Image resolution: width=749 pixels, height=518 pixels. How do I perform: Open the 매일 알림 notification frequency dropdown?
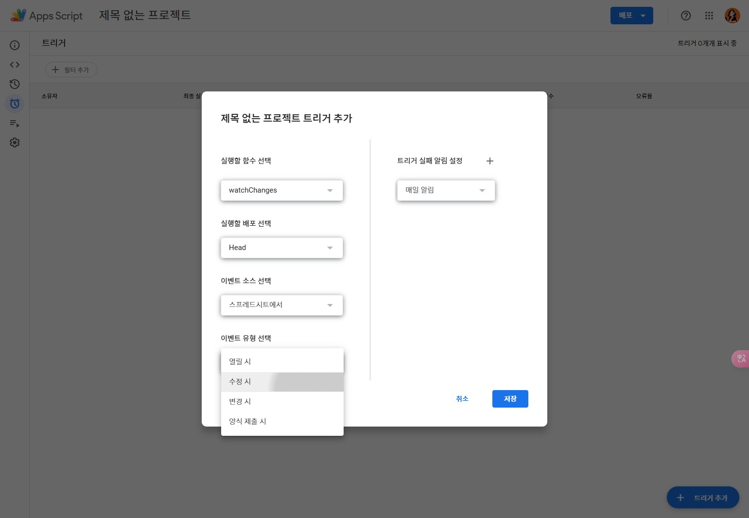tap(446, 190)
